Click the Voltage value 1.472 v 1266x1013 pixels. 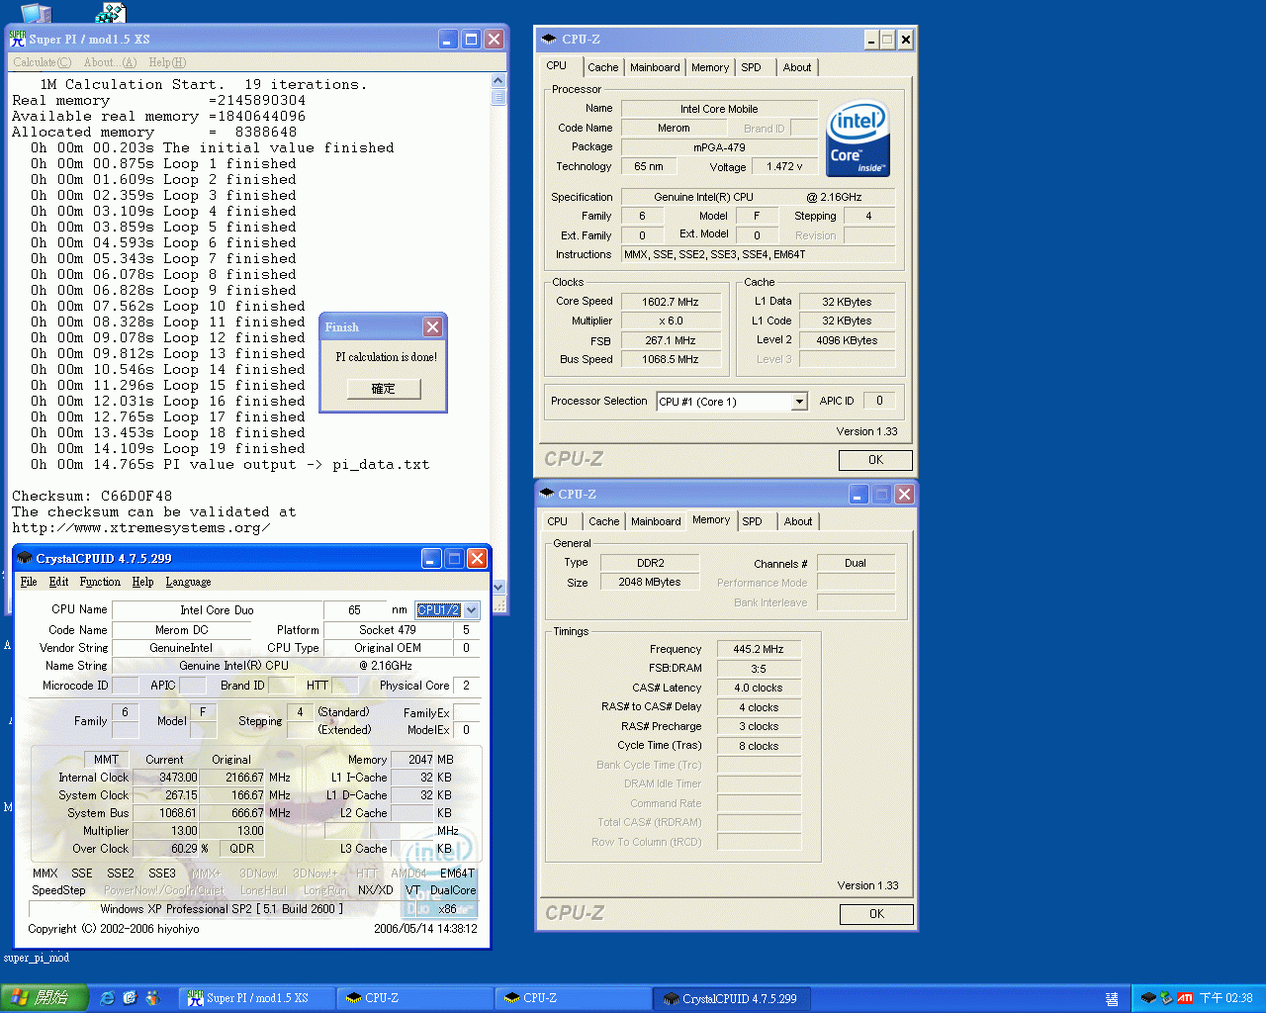click(x=784, y=166)
